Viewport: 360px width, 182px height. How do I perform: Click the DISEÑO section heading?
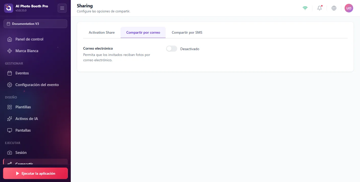click(x=11, y=97)
